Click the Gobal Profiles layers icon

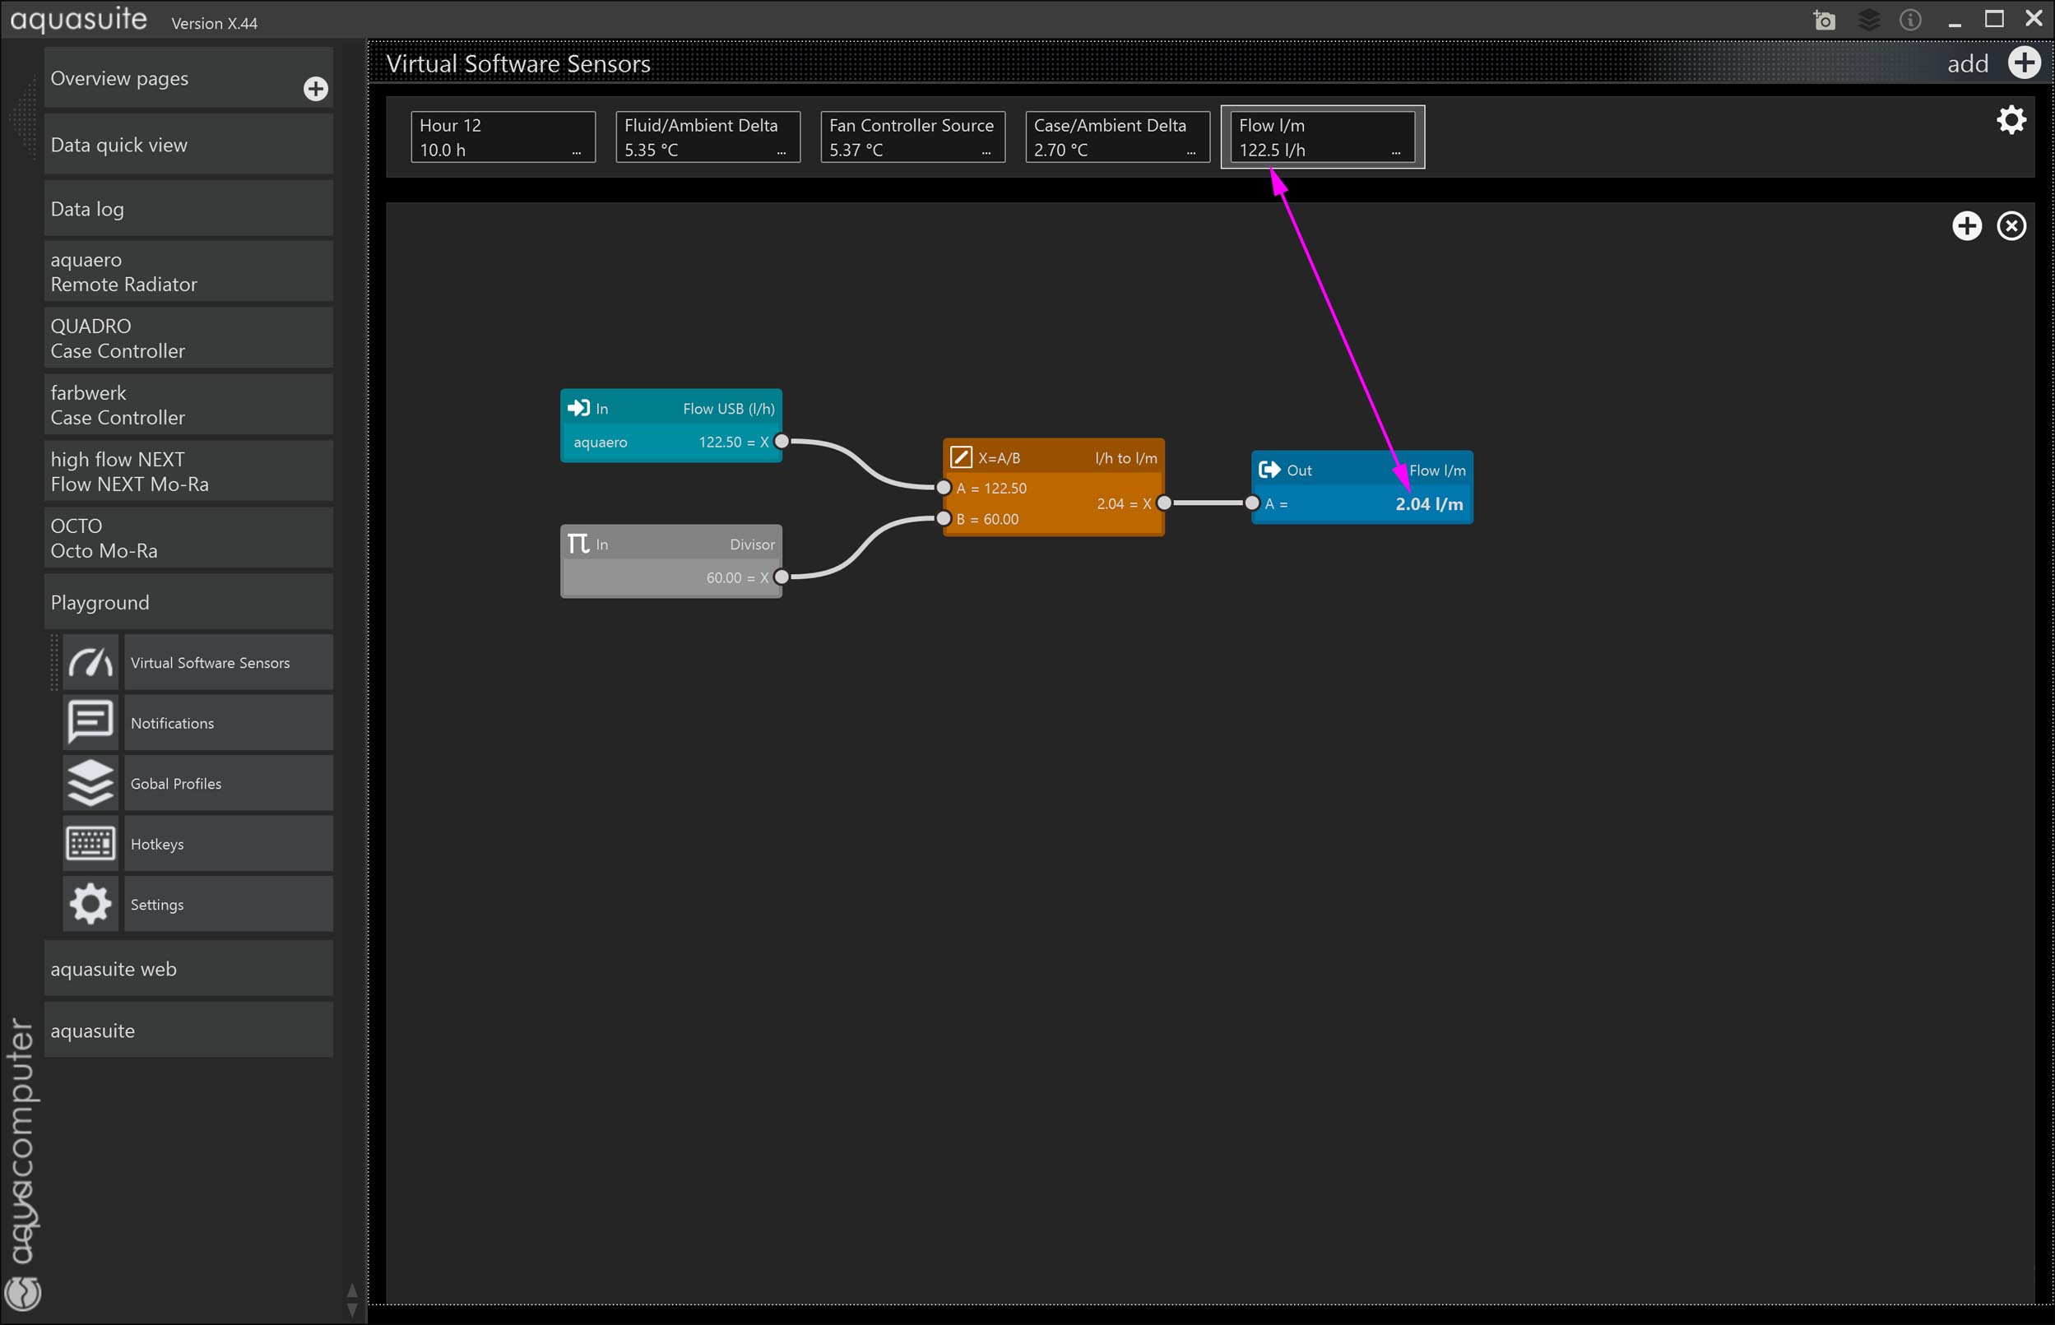[x=90, y=783]
